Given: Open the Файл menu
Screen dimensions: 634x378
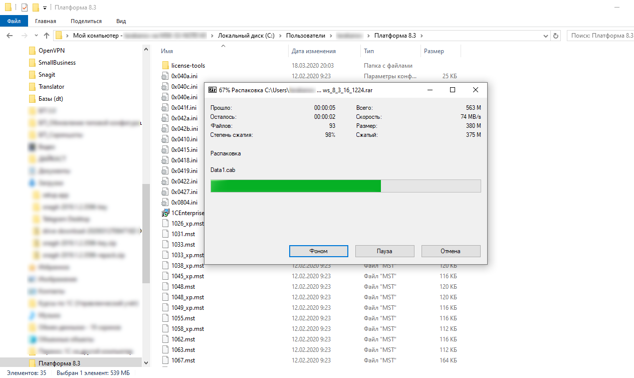Looking at the screenshot, I should (14, 21).
